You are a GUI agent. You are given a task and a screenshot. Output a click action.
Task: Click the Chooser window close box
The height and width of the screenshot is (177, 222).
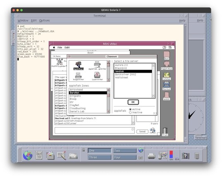tap(69, 57)
